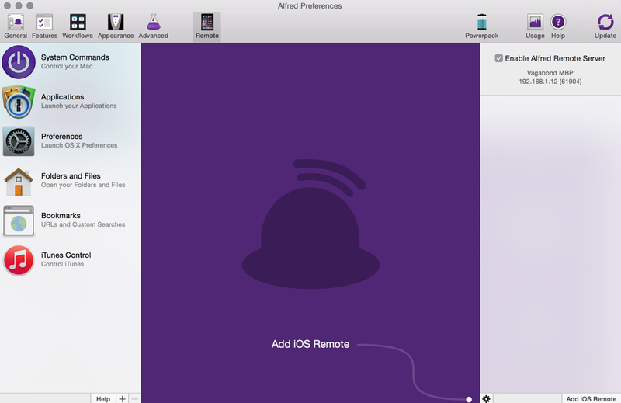Click the Folders and Files house icon

pos(19,182)
